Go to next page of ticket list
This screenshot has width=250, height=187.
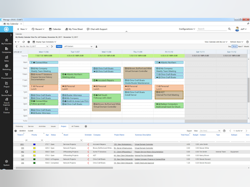tap(246, 131)
